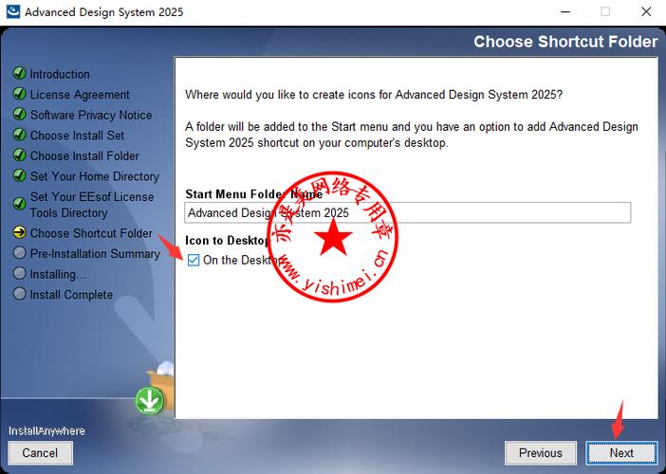The width and height of the screenshot is (666, 474).
Task: Minimize the installer window
Action: pyautogui.click(x=562, y=12)
